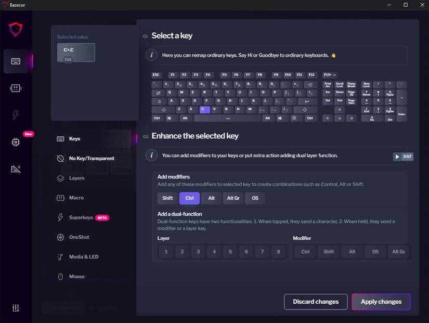Click the release notes icon in the sidebar
Viewport: 429px width, 323px height.
(16, 169)
